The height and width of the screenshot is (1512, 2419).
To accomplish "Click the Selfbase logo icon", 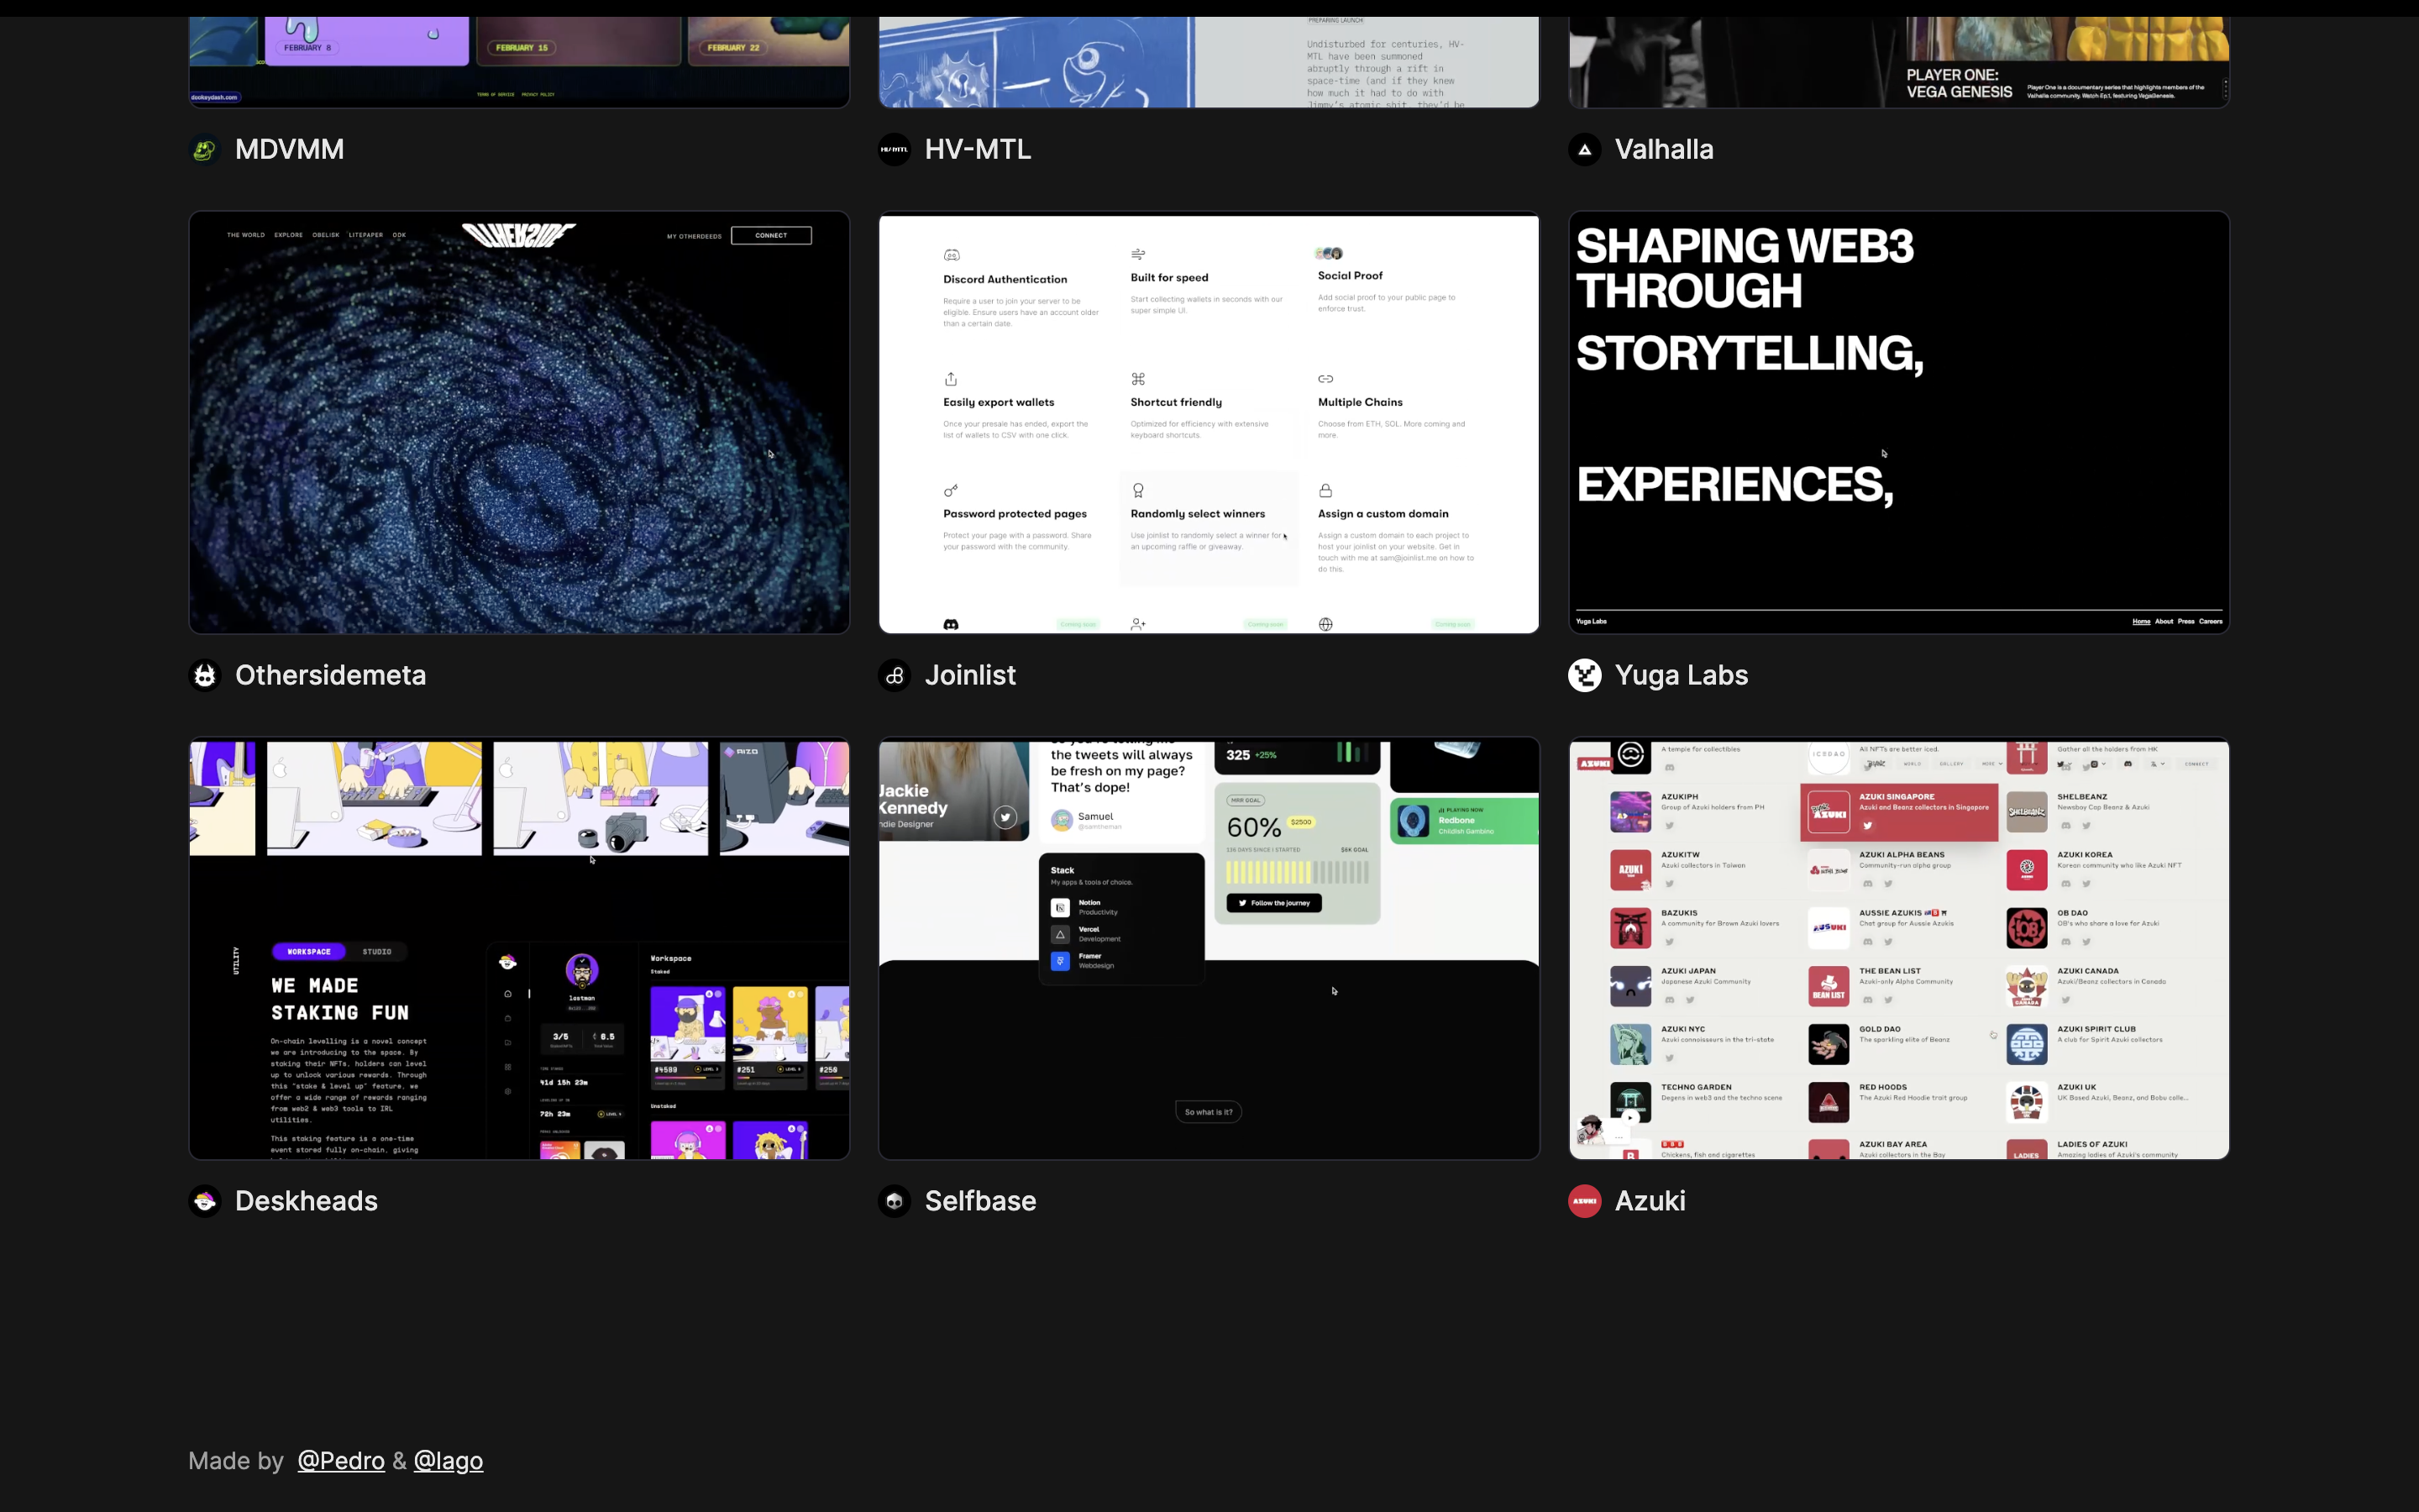I will (895, 1201).
